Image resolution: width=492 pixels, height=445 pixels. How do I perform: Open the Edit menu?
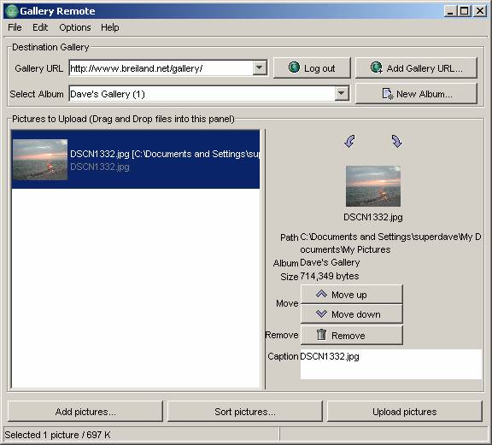coord(40,27)
